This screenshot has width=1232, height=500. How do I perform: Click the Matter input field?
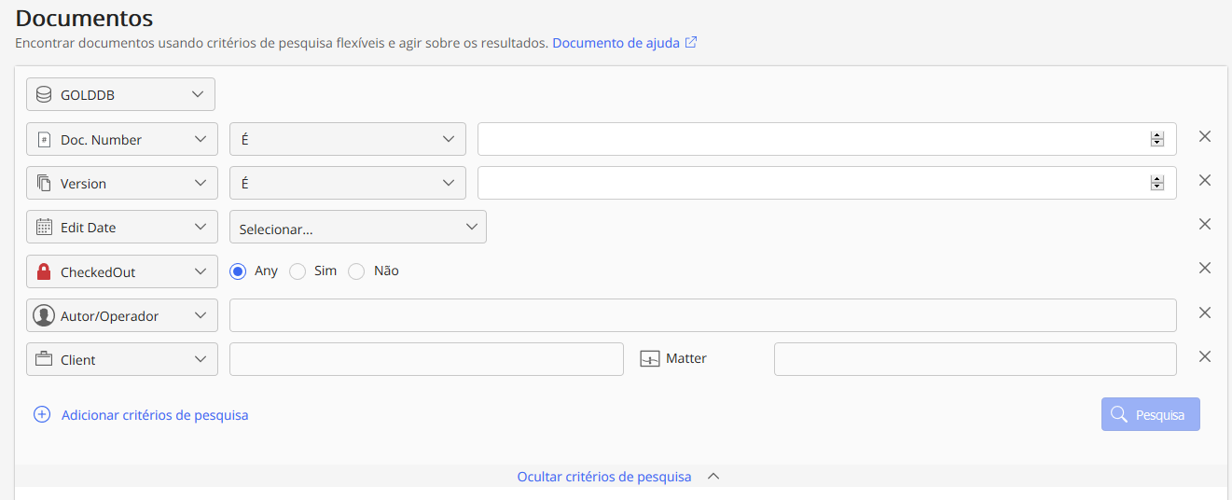point(975,359)
